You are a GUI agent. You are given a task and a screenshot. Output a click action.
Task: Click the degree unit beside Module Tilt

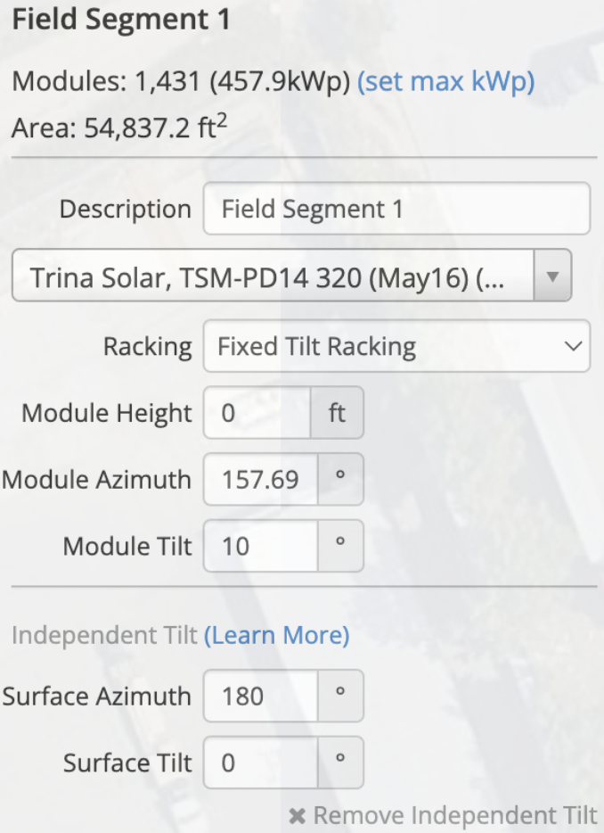[x=339, y=546]
